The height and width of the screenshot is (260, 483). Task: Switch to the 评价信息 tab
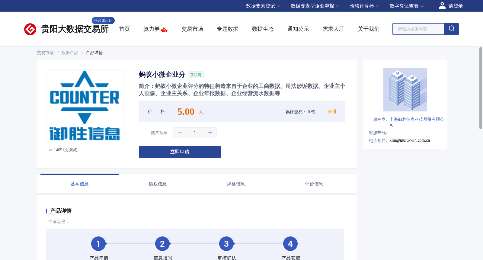tap(314, 184)
